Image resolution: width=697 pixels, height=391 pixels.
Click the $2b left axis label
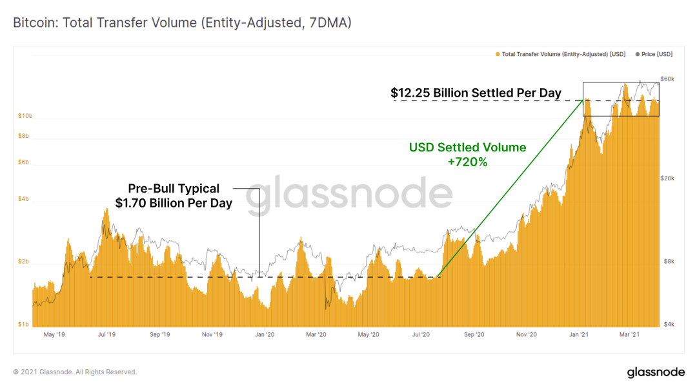click(25, 262)
